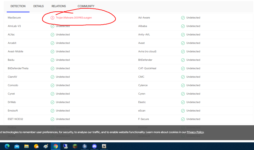Screen dimensions: 254x150
Task: Click the green check icon for Avast
Action: (183, 43)
